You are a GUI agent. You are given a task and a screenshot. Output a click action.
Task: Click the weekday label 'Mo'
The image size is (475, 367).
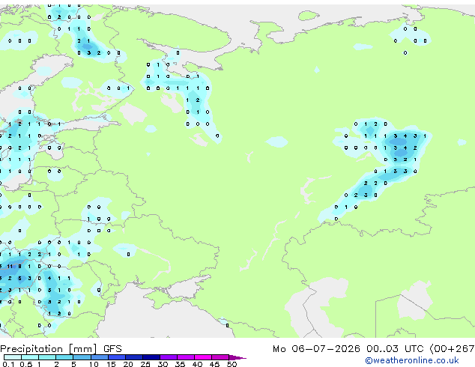(x=279, y=349)
